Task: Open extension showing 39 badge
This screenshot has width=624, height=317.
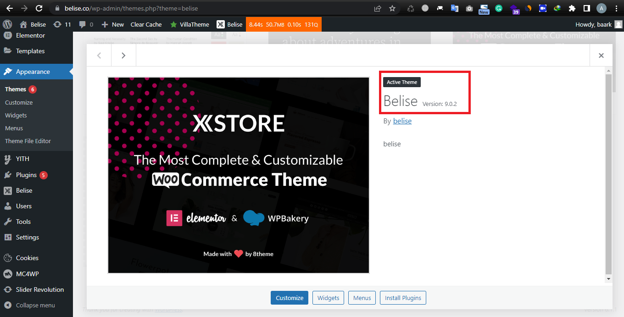Action: [x=514, y=9]
